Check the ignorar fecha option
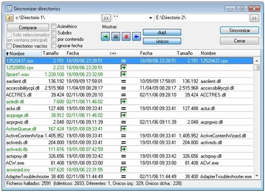The image size is (265, 192). [54, 45]
